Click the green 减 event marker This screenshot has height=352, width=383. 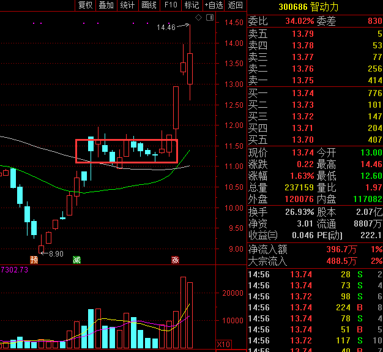[76, 260]
